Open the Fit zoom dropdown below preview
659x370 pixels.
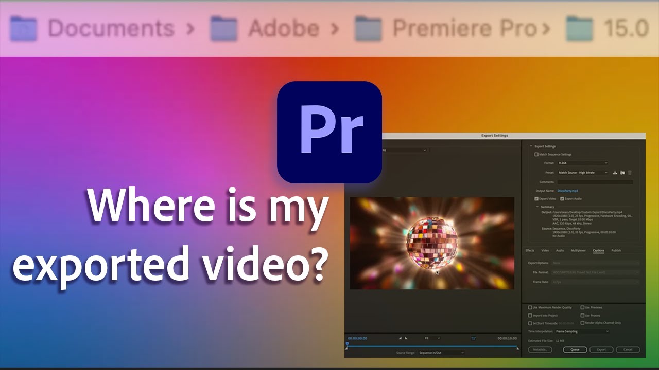[x=432, y=338]
